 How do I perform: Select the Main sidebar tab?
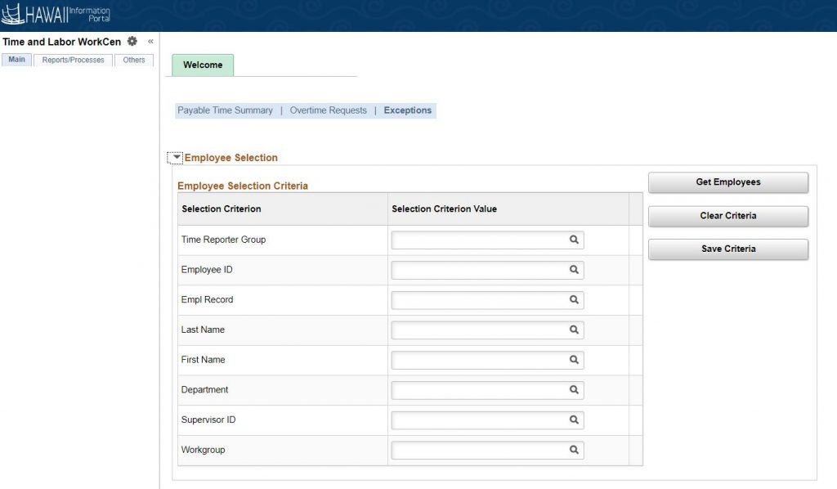click(16, 60)
